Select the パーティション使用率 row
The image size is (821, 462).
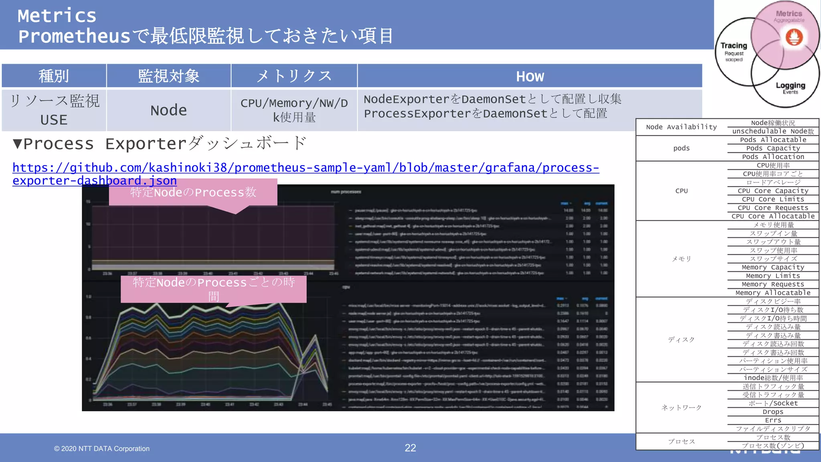click(773, 361)
